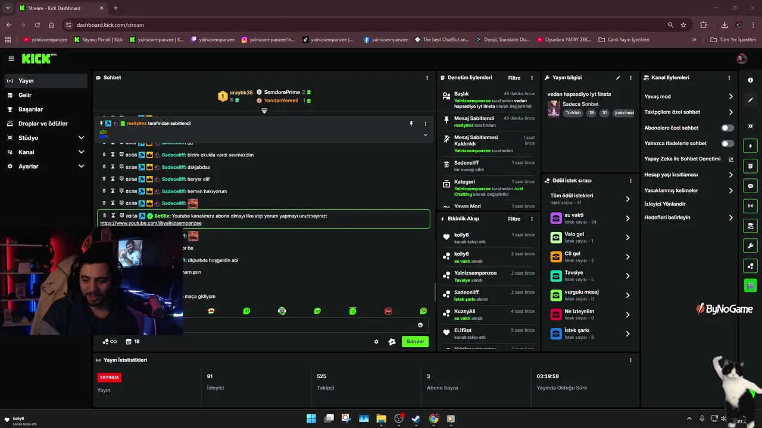Expand Yasaklanmış kelimeler settings

pos(689,190)
